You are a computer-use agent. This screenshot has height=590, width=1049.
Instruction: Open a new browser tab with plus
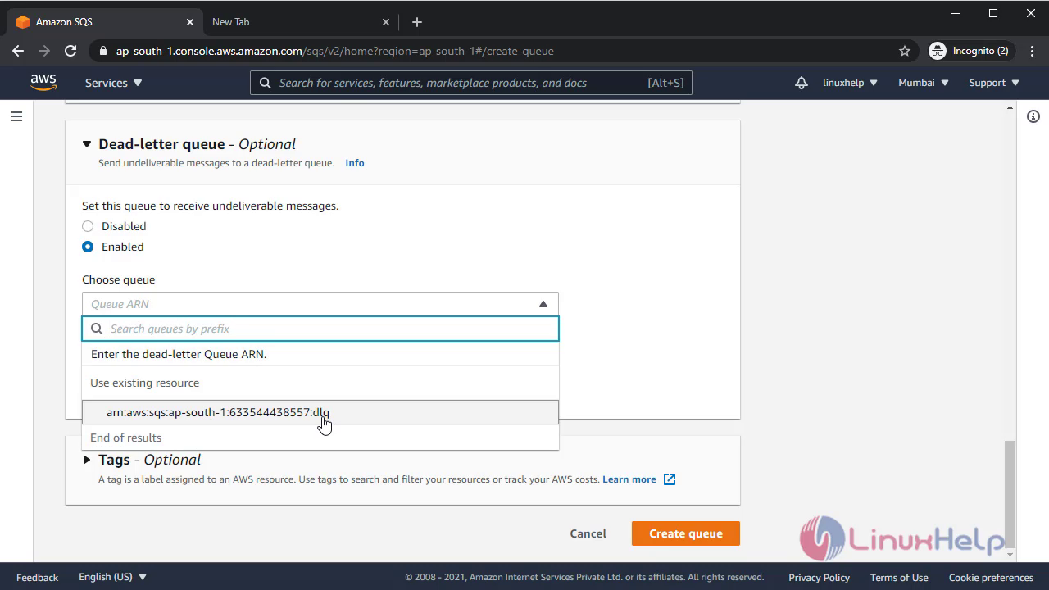click(x=416, y=22)
